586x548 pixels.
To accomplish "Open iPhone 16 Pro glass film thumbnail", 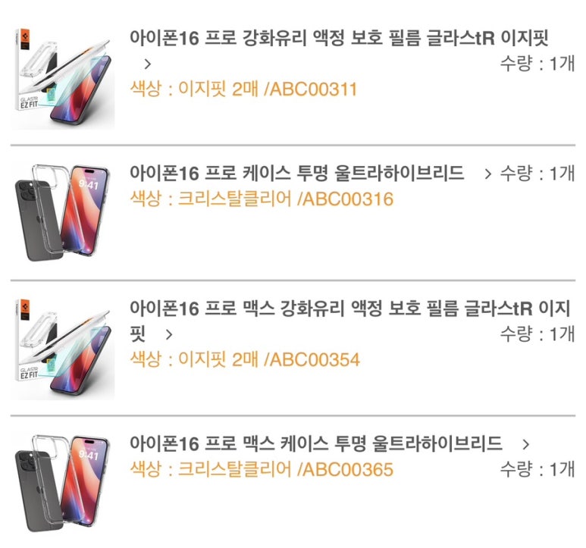I will [63, 78].
